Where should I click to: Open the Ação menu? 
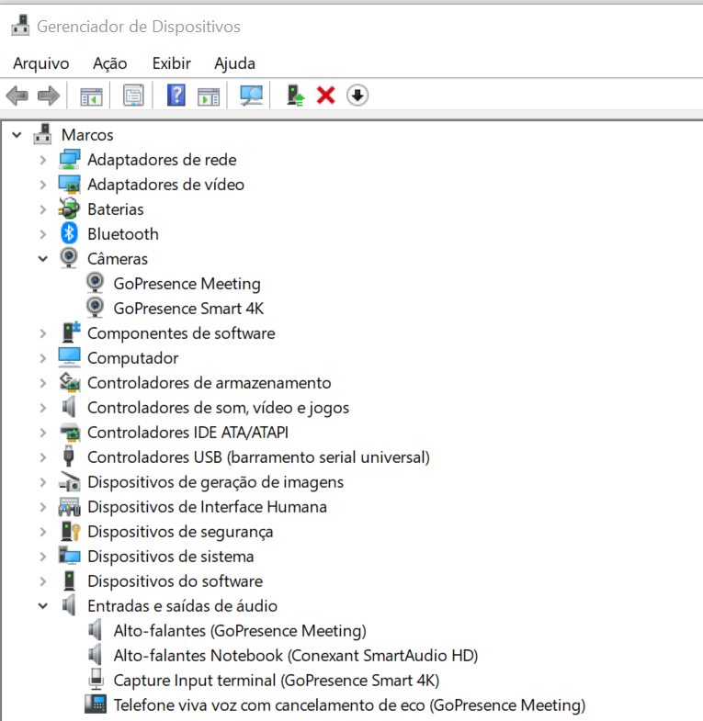pos(110,63)
